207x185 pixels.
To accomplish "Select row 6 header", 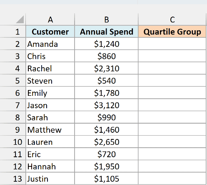I will (13, 92).
